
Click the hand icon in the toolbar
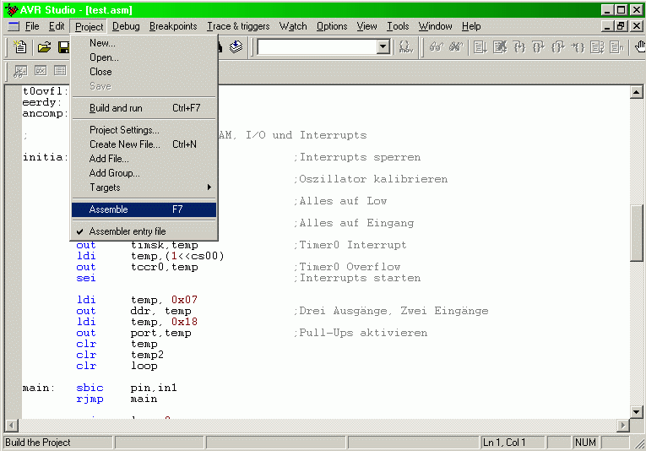(640, 47)
